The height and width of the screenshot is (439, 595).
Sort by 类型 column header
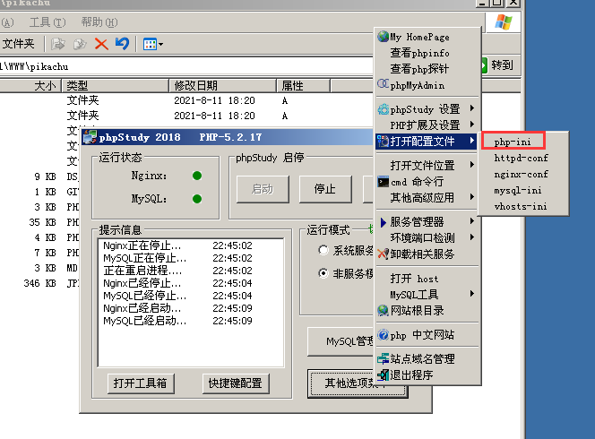pyautogui.click(x=116, y=86)
